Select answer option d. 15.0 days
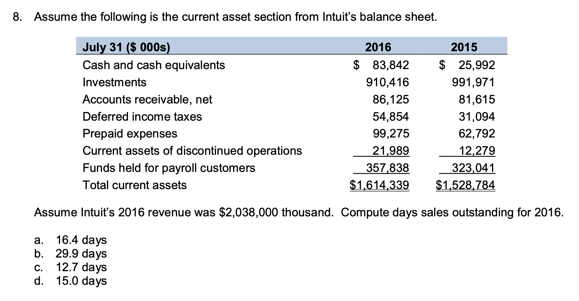This screenshot has width=579, height=301. click(x=71, y=281)
